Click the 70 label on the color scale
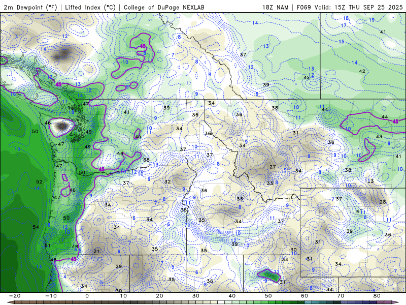The image size is (406, 305). point(341,296)
